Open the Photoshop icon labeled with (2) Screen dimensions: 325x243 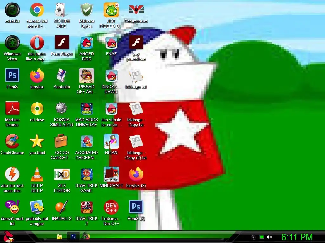[x=136, y=207]
